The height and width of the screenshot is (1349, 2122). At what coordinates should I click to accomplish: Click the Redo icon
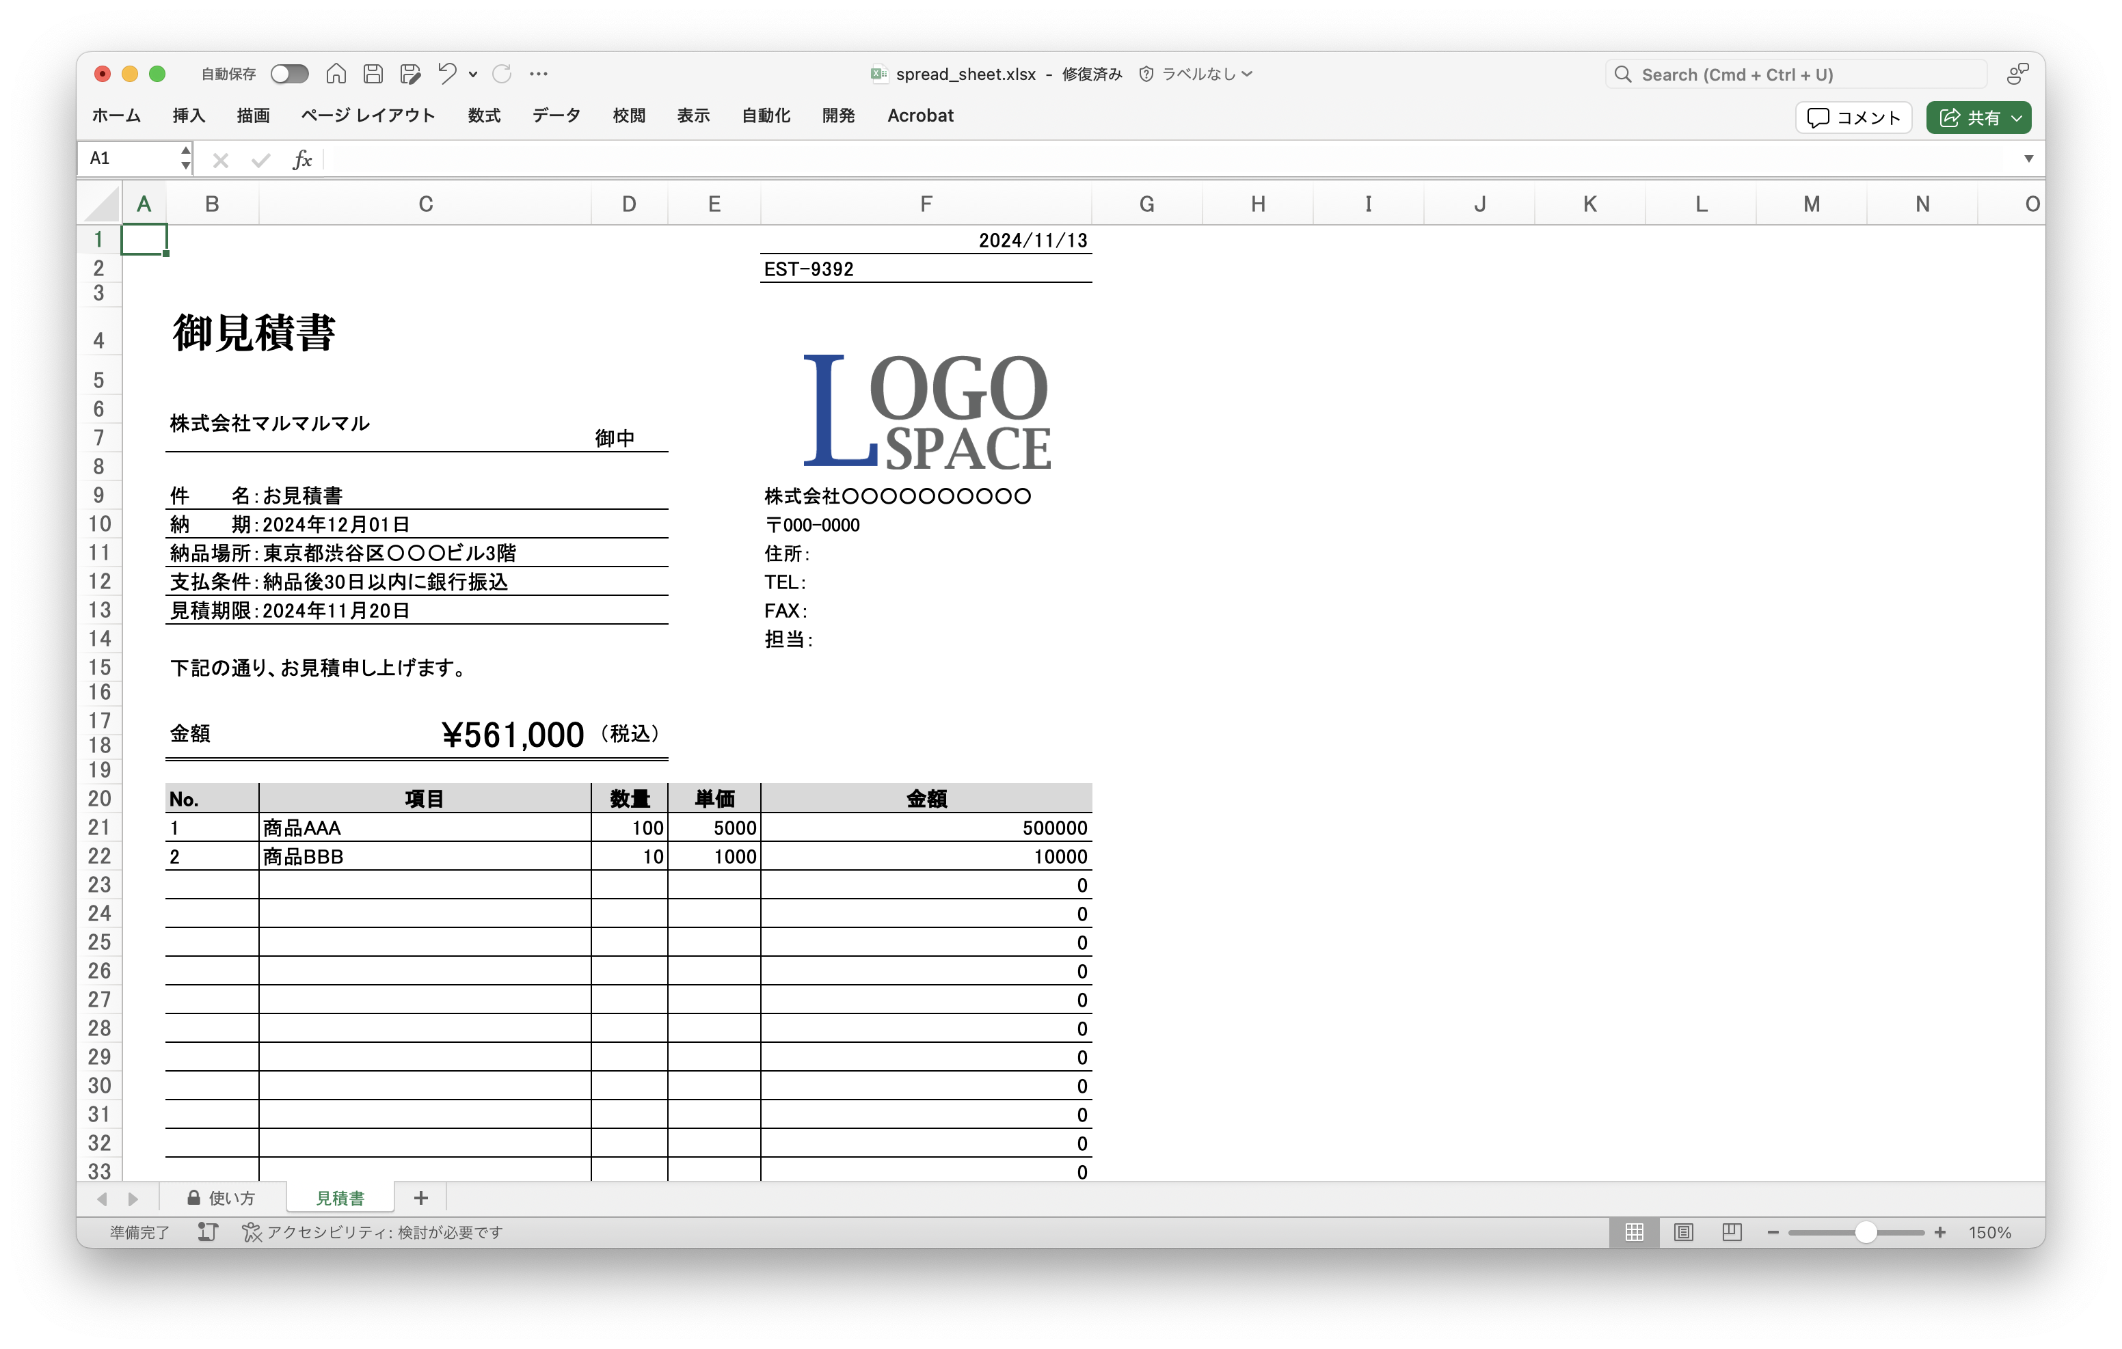(501, 74)
